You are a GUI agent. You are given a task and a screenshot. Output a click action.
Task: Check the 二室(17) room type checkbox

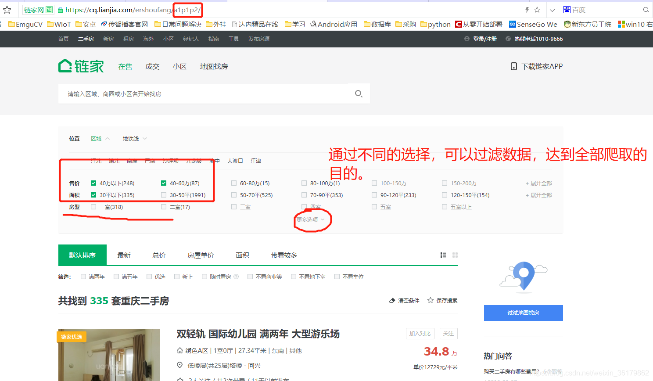pyautogui.click(x=164, y=207)
